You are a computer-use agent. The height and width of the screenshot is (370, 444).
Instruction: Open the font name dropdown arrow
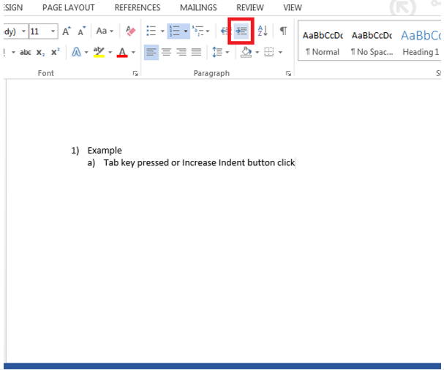click(x=24, y=31)
